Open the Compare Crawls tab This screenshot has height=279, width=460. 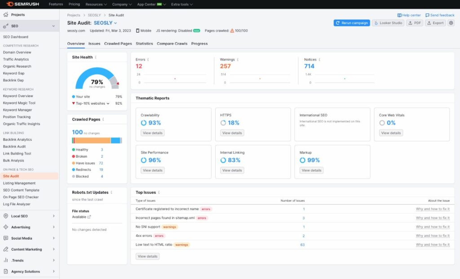pos(172,44)
